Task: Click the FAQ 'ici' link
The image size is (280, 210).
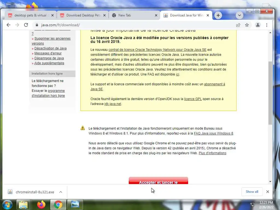Action: click(x=177, y=74)
